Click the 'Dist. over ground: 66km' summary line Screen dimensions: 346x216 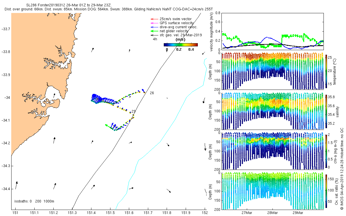(x=109, y=9)
